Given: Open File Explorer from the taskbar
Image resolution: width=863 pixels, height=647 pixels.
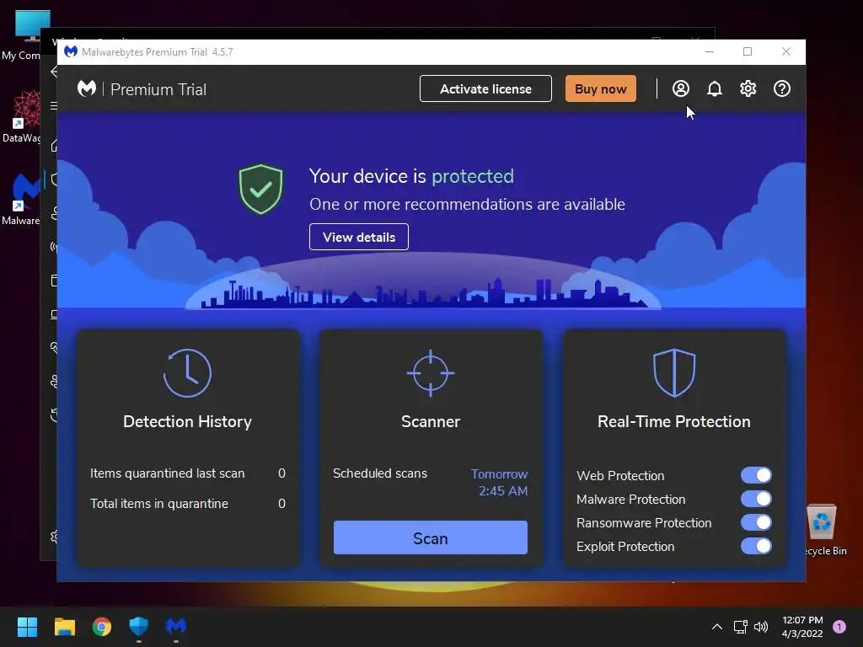Looking at the screenshot, I should coord(64,627).
